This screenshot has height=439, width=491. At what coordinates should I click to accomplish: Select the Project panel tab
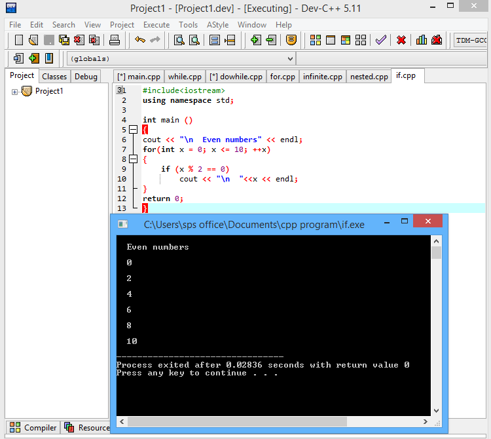click(22, 75)
